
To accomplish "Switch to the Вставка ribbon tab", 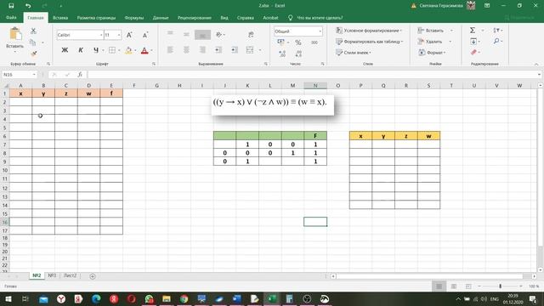I will pos(60,18).
